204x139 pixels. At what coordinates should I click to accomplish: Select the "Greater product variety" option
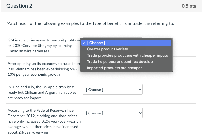(x=107, y=49)
